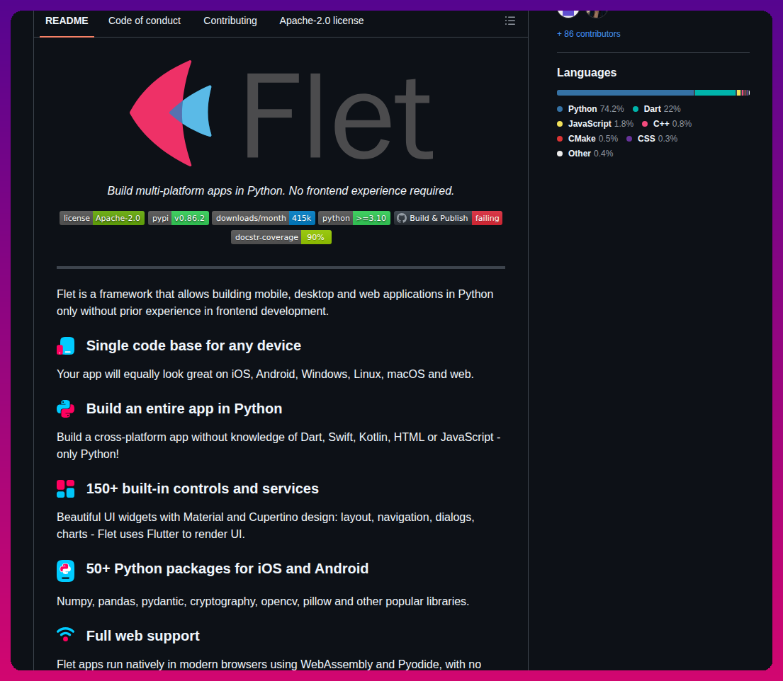Click the docstr-coverage 90% badge
Image resolution: width=783 pixels, height=681 pixels.
[281, 237]
